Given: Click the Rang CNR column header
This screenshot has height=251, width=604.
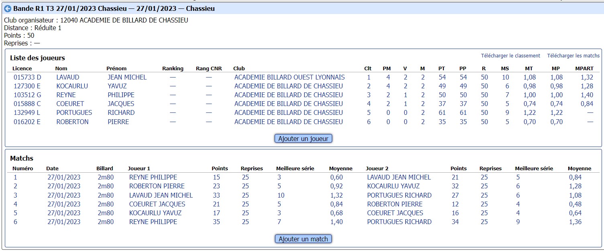Looking at the screenshot, I should pyautogui.click(x=209, y=68).
